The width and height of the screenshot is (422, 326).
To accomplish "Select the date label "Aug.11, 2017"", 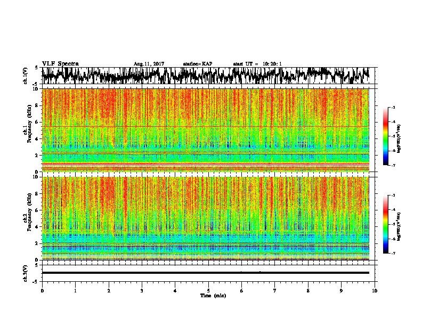I will (x=149, y=64).
